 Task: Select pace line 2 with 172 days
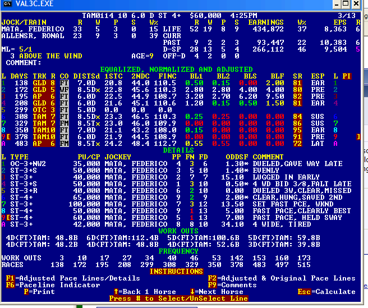(x=181, y=90)
